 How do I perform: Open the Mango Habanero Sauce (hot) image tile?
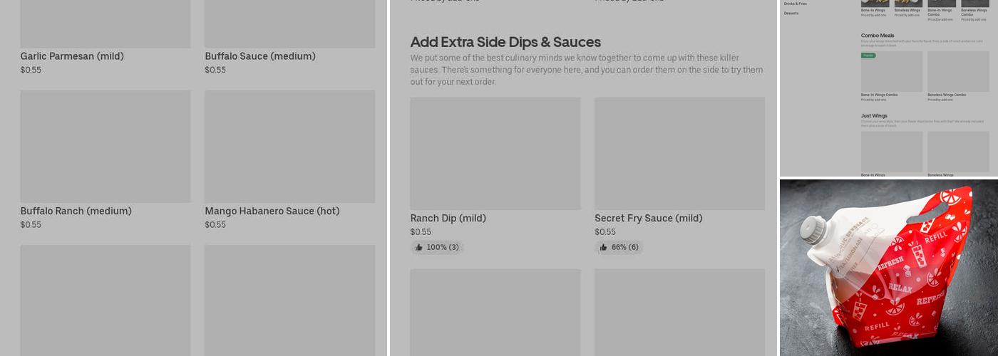pyautogui.click(x=289, y=146)
